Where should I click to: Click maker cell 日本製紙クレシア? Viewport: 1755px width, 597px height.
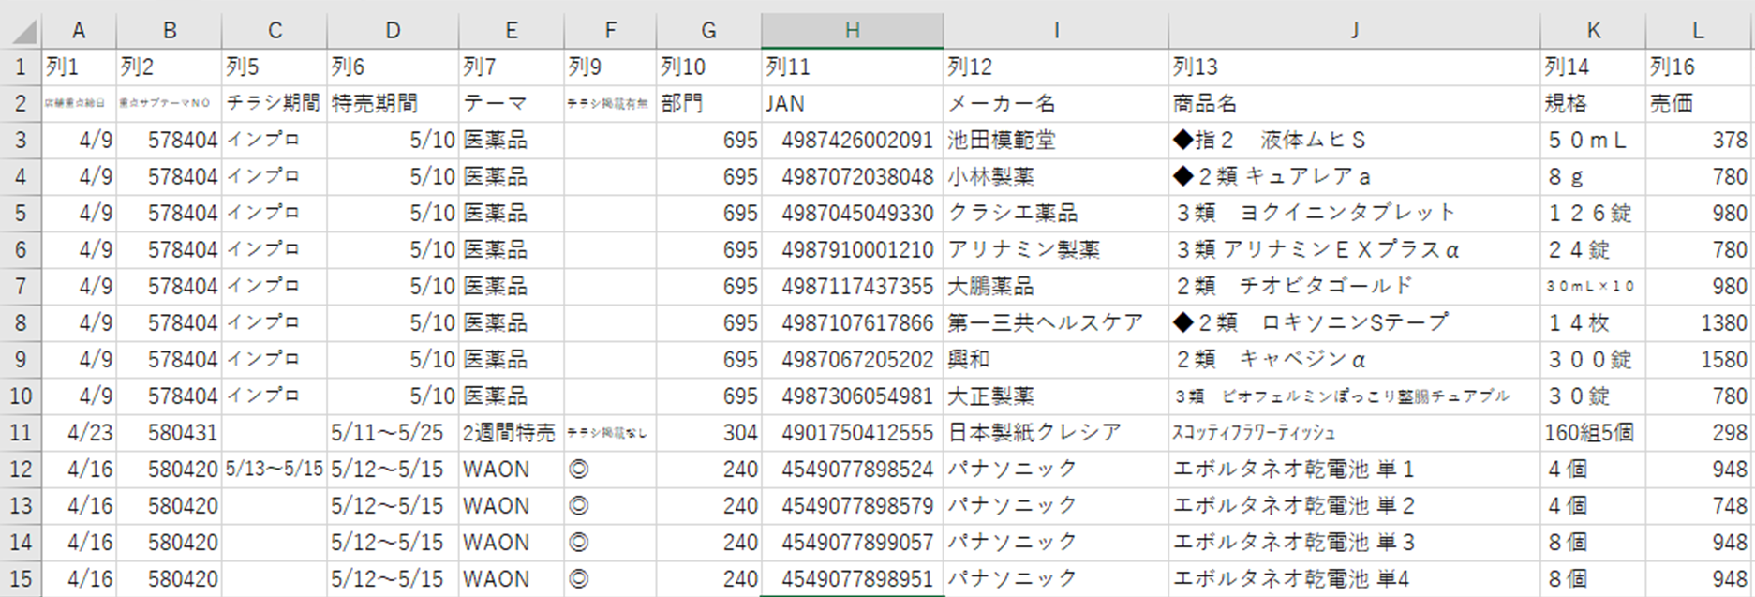coord(1056,432)
